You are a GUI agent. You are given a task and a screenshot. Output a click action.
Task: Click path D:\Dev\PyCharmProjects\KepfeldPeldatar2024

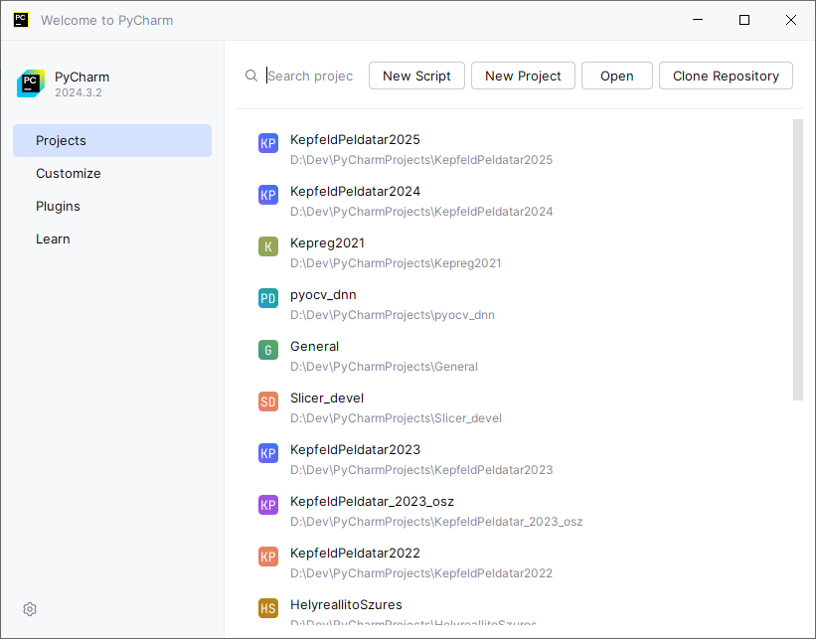(x=421, y=212)
